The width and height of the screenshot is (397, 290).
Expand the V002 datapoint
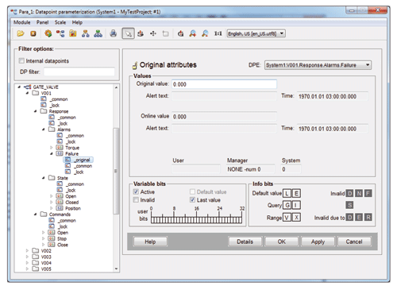pyautogui.click(x=27, y=250)
